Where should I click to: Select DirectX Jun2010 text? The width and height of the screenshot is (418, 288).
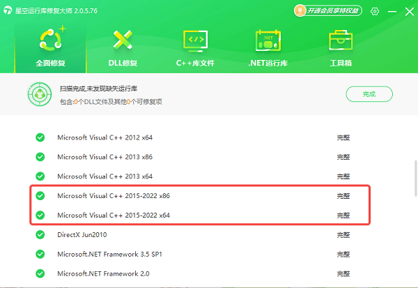tap(82, 235)
